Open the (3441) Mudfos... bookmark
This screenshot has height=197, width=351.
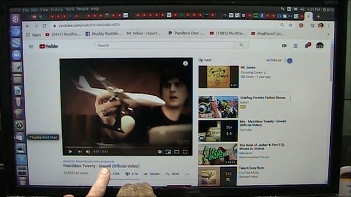(x=63, y=34)
